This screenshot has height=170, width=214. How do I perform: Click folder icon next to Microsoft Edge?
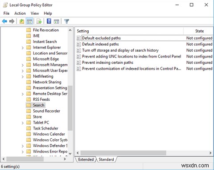point(29,59)
